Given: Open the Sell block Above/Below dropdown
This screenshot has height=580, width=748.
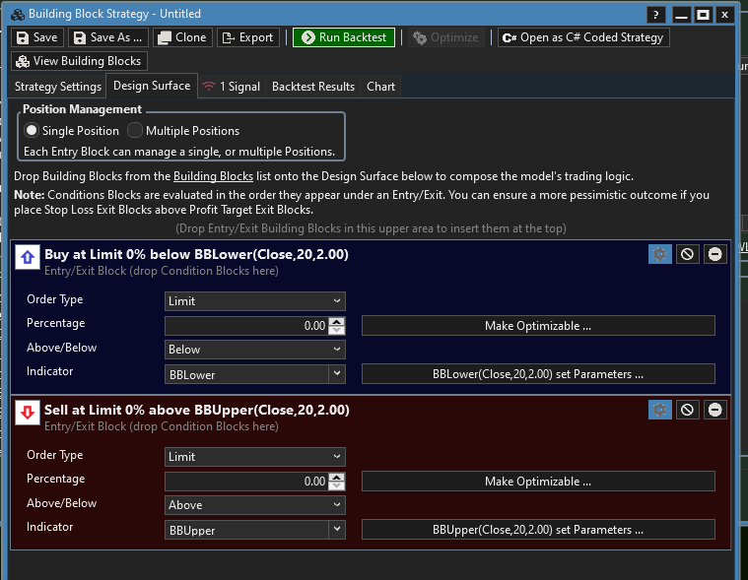Looking at the screenshot, I should (x=254, y=505).
